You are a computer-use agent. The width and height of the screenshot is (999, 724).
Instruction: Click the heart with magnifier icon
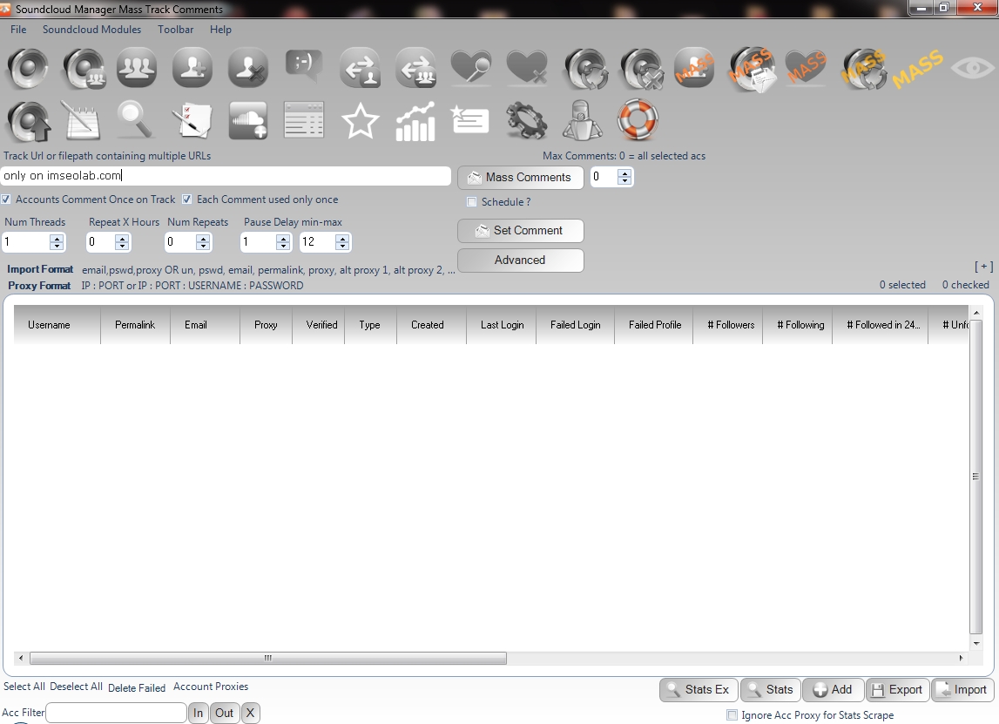(471, 68)
